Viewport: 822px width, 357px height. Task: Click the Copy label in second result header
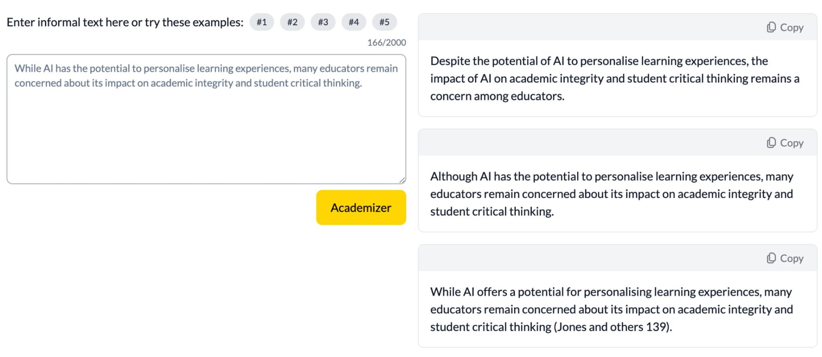[792, 143]
